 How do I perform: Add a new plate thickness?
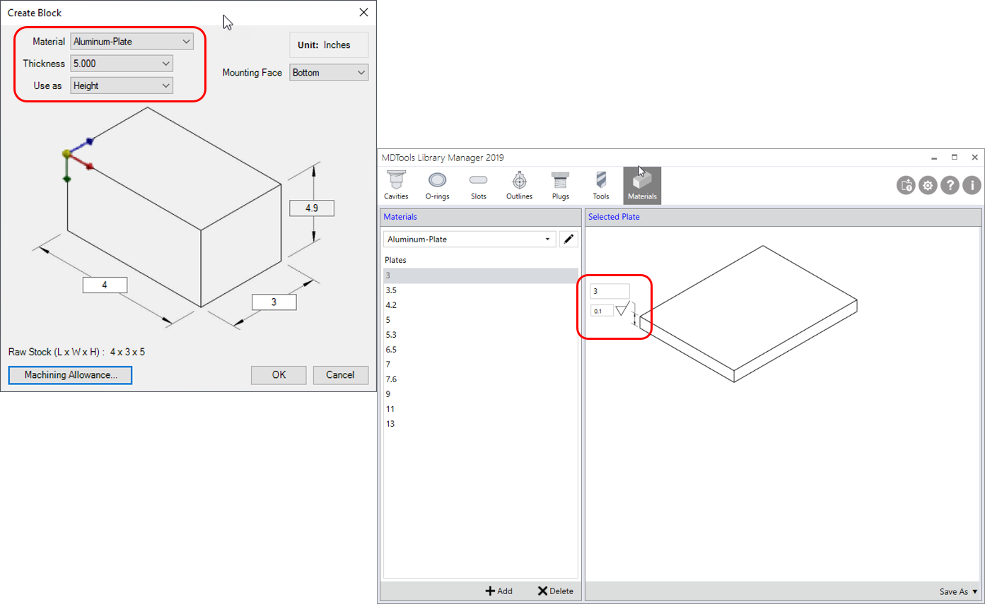tap(499, 591)
